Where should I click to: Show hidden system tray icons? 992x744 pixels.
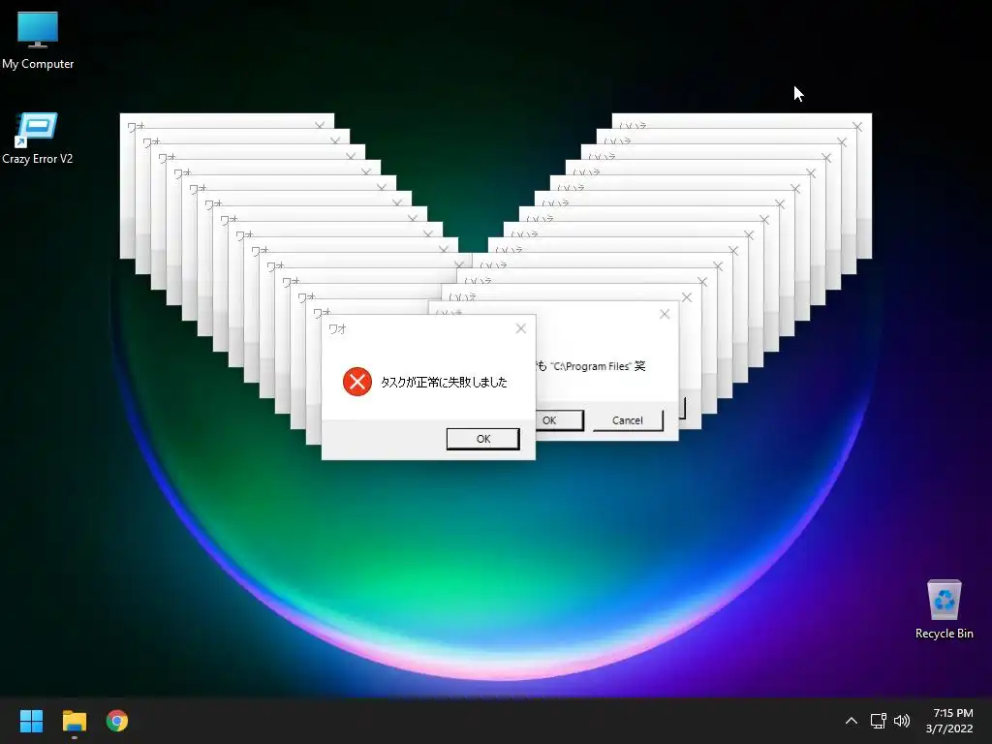[x=852, y=721]
